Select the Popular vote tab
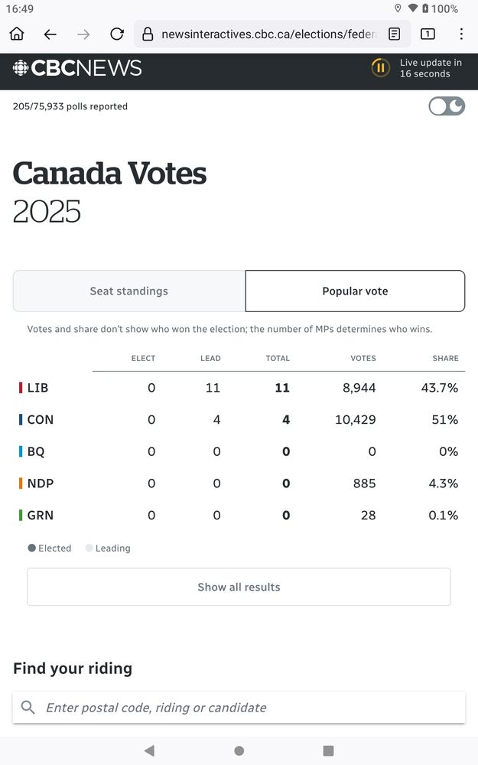 tap(355, 291)
